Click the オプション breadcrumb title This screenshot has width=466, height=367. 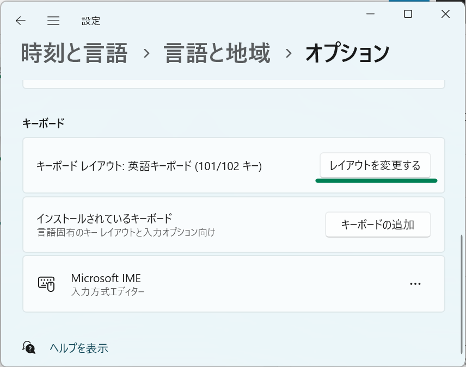click(347, 53)
